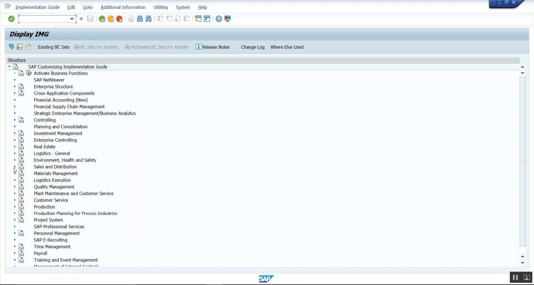Click the Next Page icon
534x285 pixels.
pos(178,19)
